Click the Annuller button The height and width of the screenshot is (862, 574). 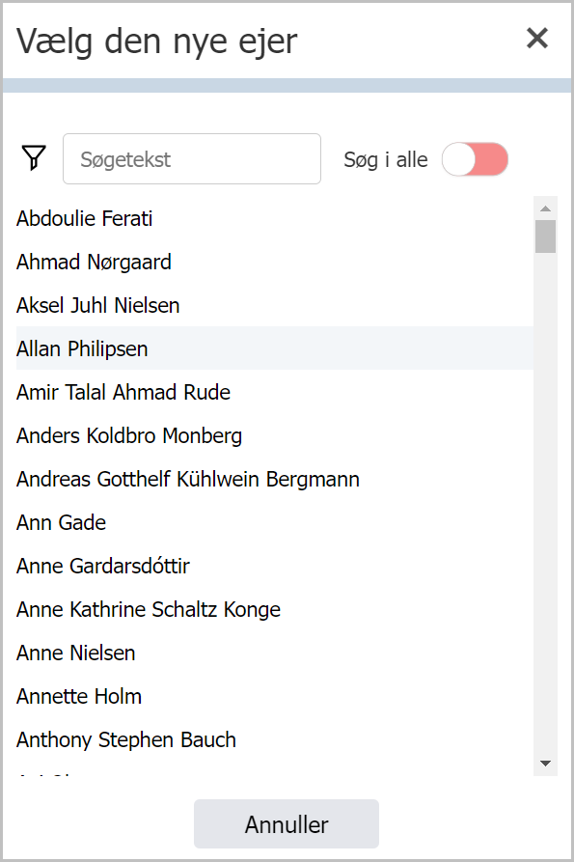(x=287, y=823)
